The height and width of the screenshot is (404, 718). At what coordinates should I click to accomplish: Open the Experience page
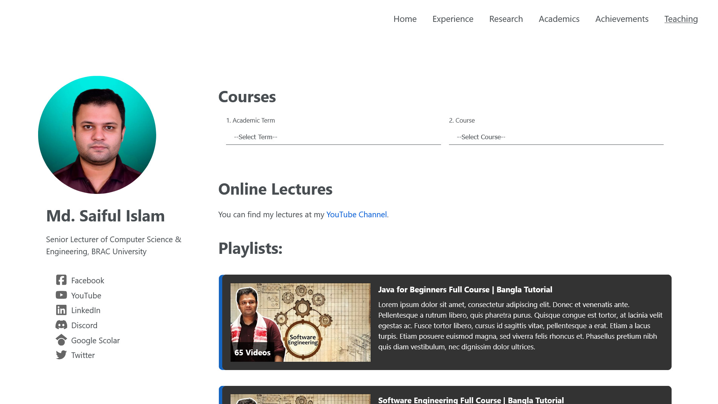click(453, 19)
